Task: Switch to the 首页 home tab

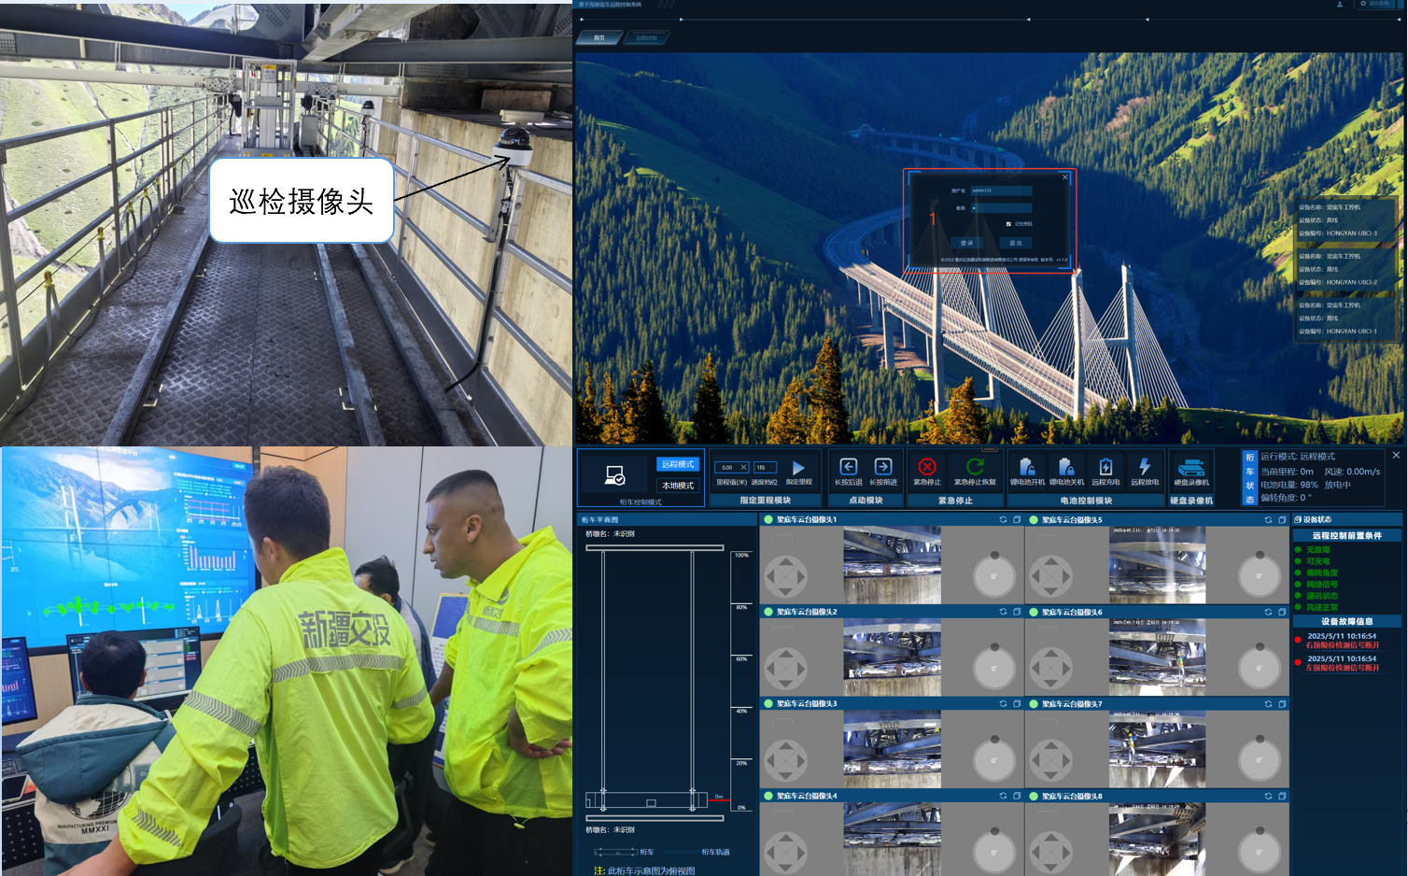Action: (599, 38)
